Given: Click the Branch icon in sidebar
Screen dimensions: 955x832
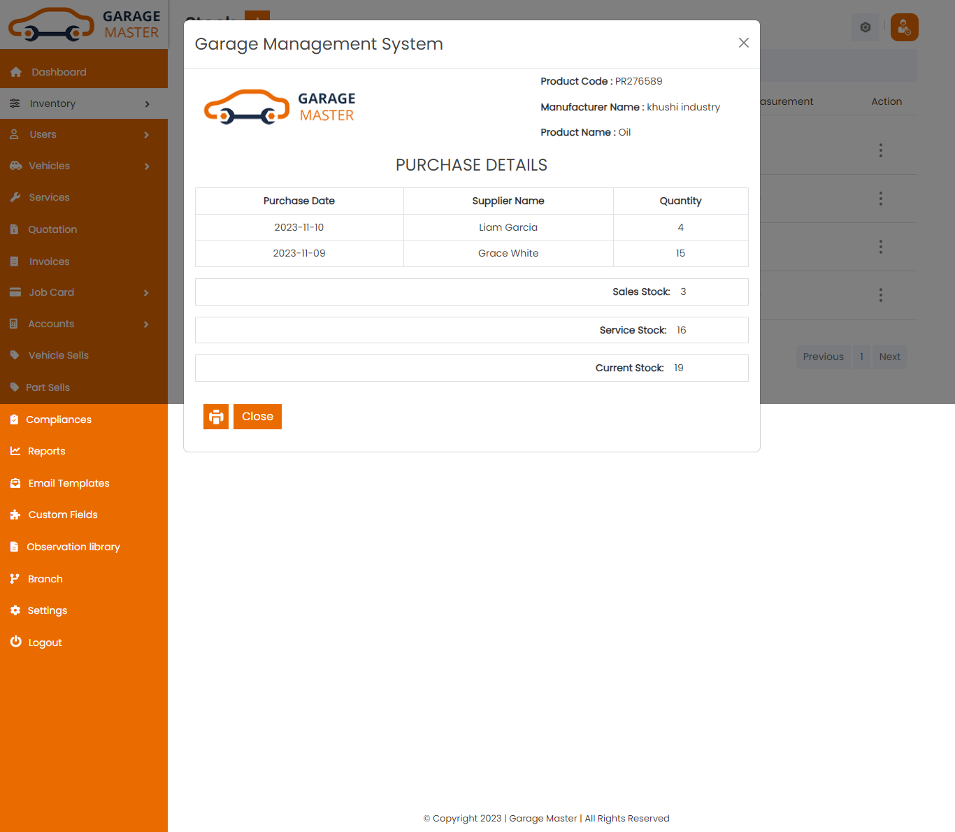Looking at the screenshot, I should (x=15, y=579).
